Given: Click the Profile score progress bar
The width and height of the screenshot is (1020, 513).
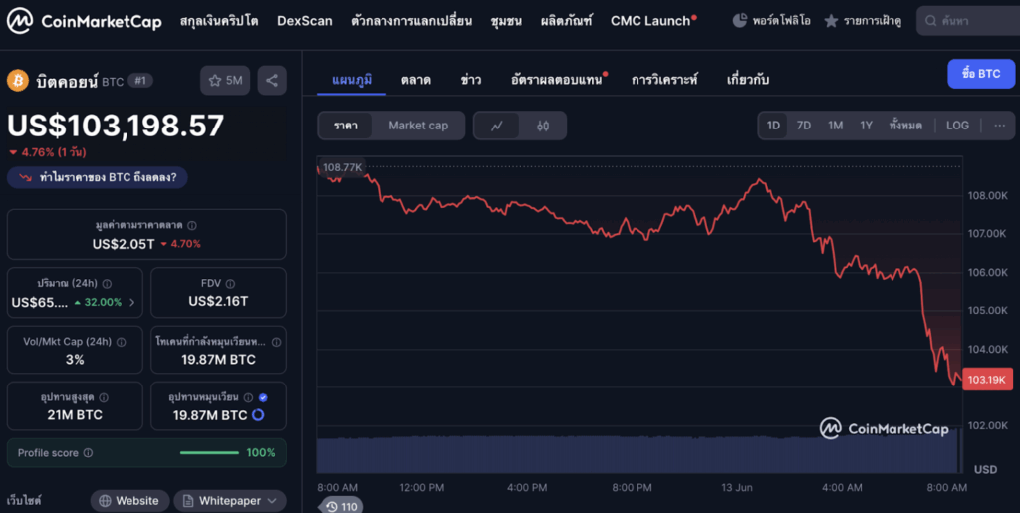Looking at the screenshot, I should pos(208,453).
